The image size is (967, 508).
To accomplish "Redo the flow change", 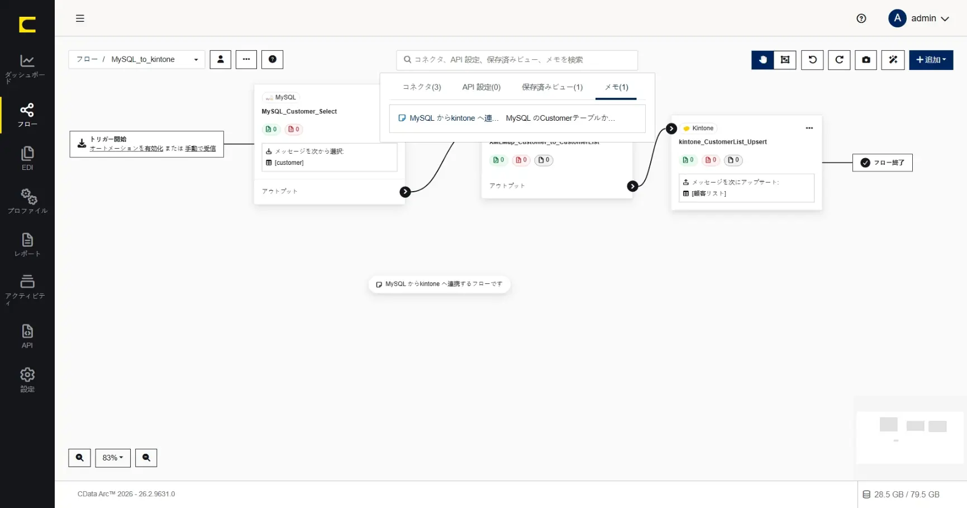I will [839, 60].
